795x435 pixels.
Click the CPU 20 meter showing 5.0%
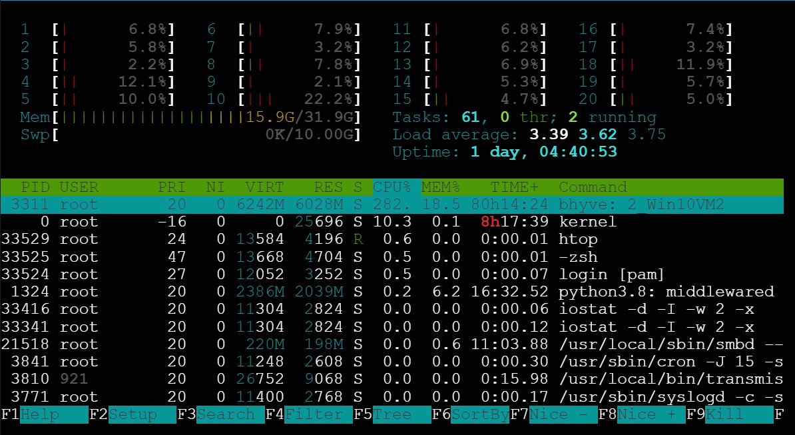[656, 99]
